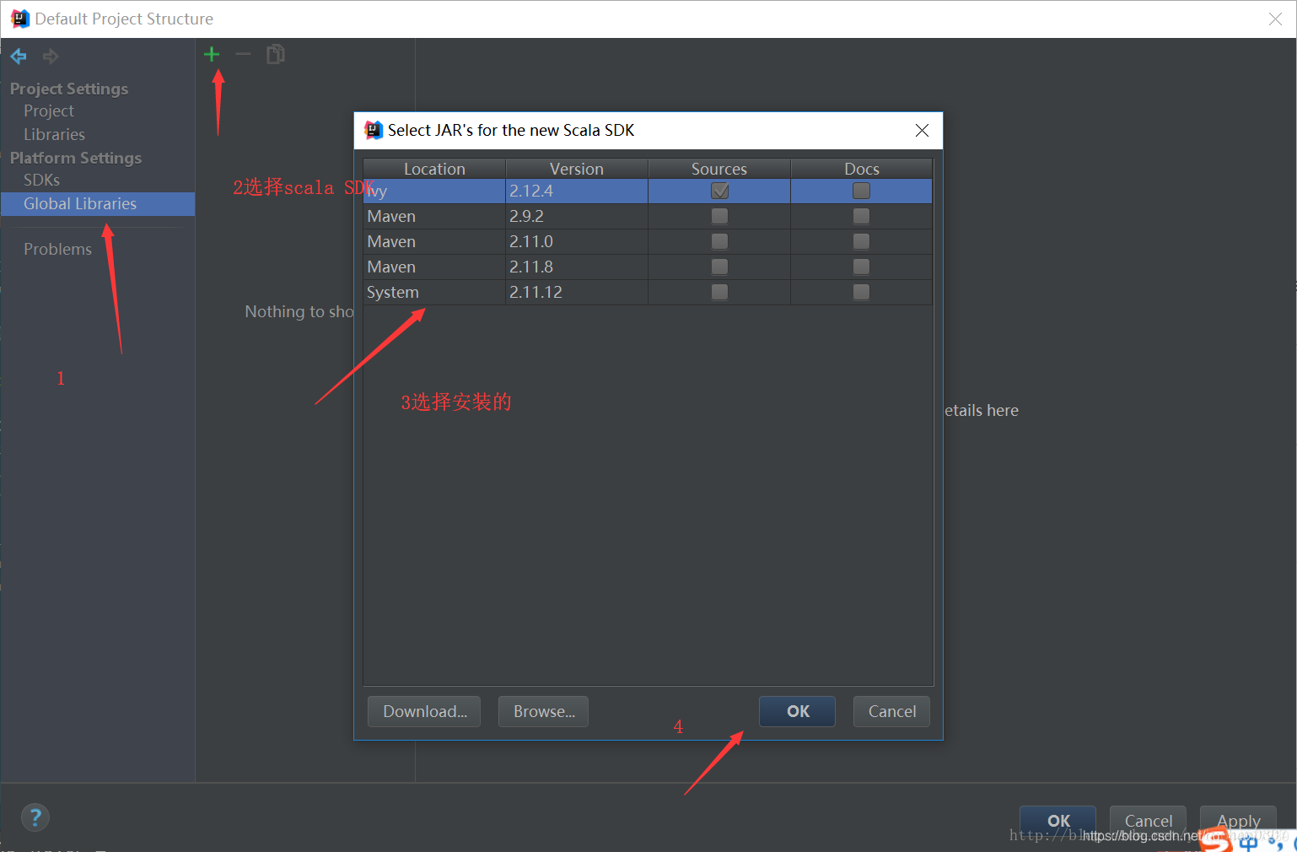Screen dimensions: 1297x852
Task: Click the copy library icon
Action: pos(276,55)
